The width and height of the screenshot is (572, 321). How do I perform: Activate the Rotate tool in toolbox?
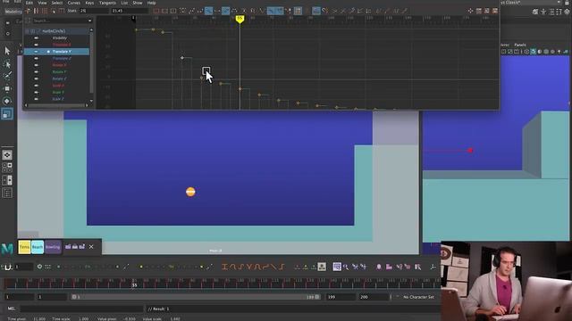pos(7,101)
